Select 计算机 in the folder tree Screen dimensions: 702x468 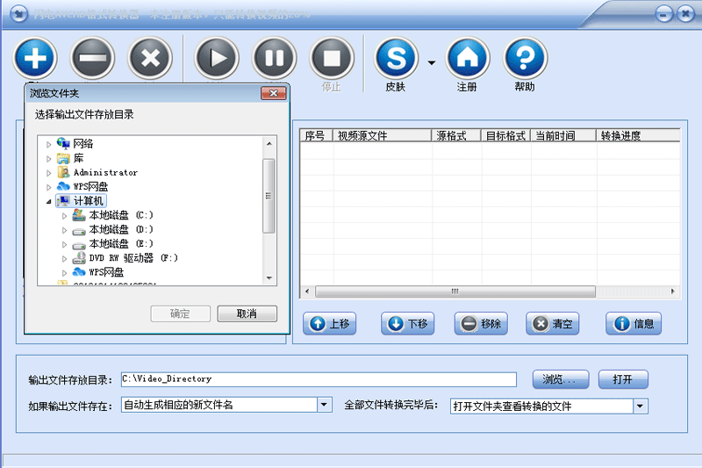pos(89,201)
